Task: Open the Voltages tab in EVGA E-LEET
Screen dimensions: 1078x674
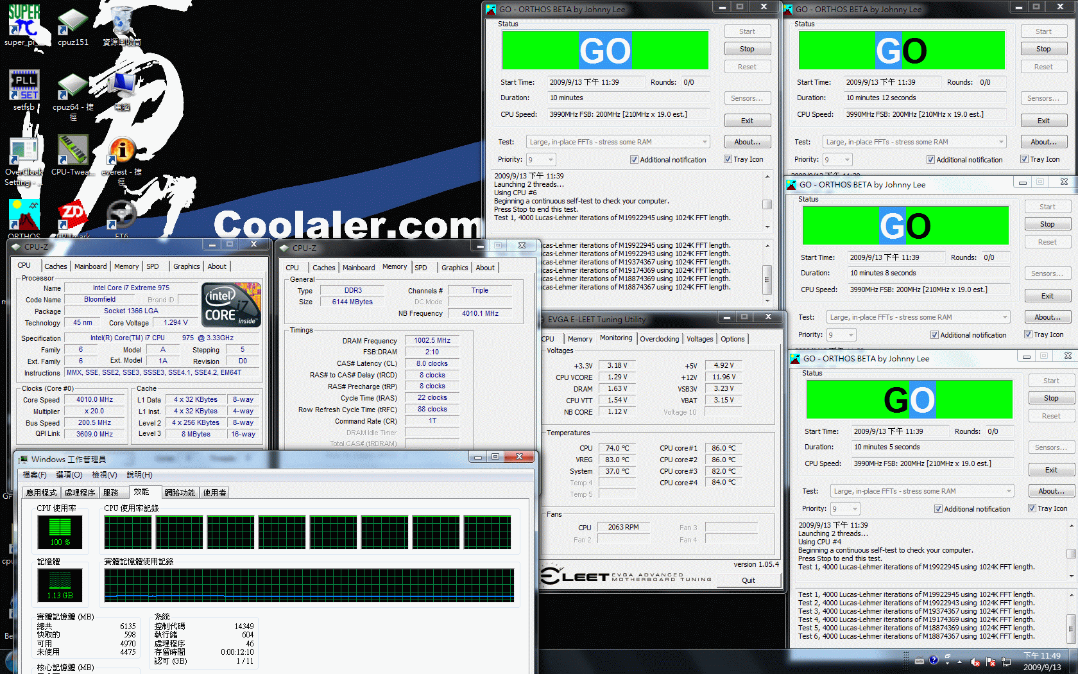Action: (x=699, y=339)
